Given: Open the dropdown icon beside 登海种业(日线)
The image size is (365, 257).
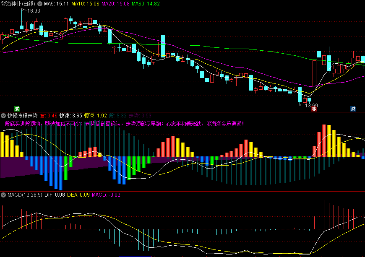Looking at the screenshot, I should 40,4.
